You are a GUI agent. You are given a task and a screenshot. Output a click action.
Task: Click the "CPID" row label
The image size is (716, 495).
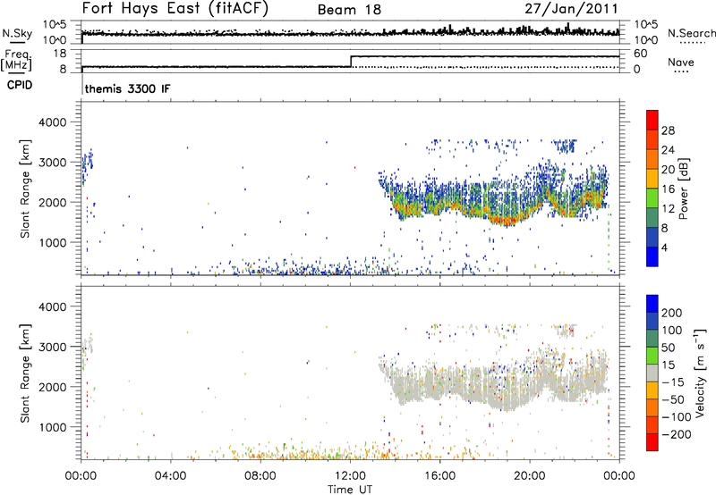pos(20,85)
